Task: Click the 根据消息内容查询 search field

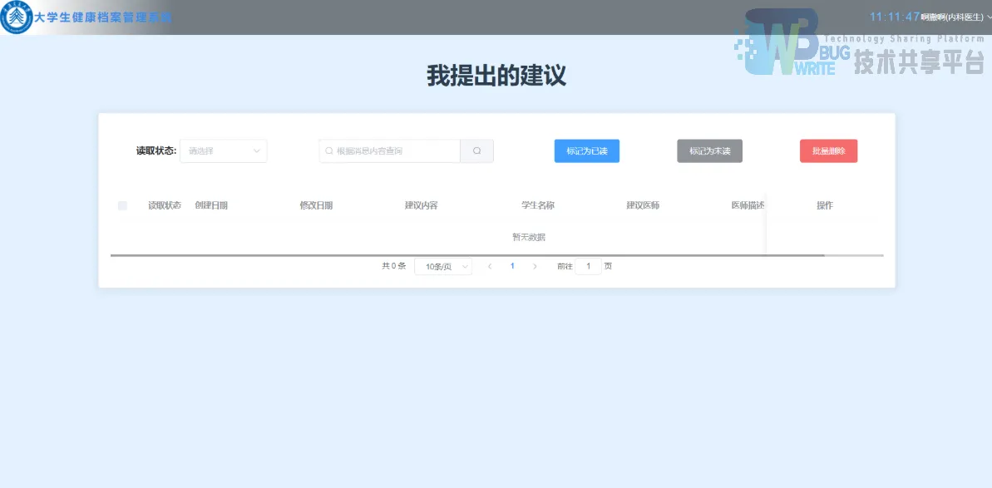Action: pyautogui.click(x=389, y=150)
